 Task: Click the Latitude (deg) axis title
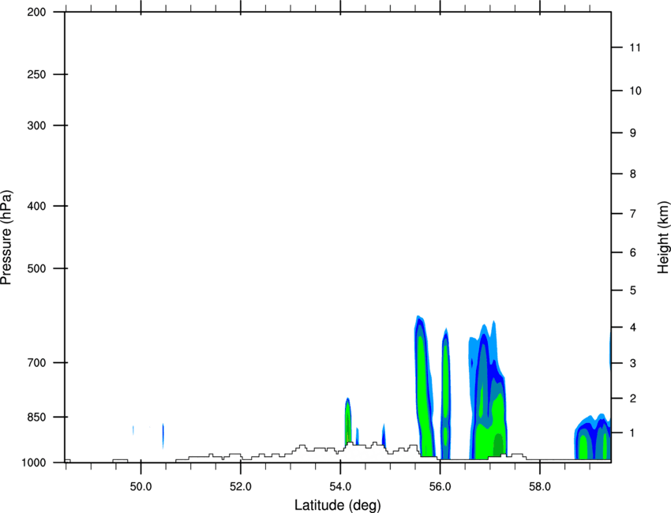coord(337,505)
